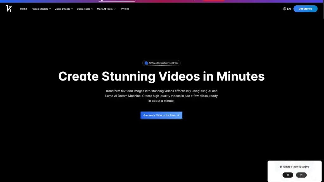This screenshot has width=324, height=182.
Task: Click the rounded field in the top banner
Action: pos(116,1)
